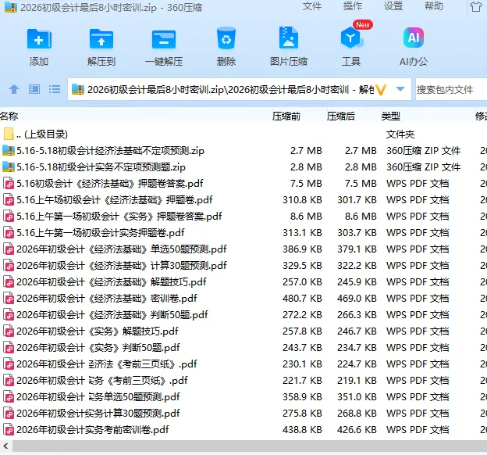The width and height of the screenshot is (487, 455).
Task: Click the 删除 (Delete) recycle icon
Action: (226, 38)
